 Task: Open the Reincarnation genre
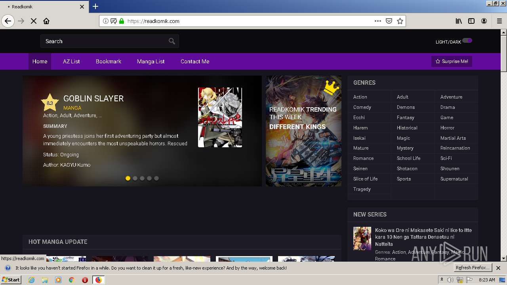coord(455,148)
